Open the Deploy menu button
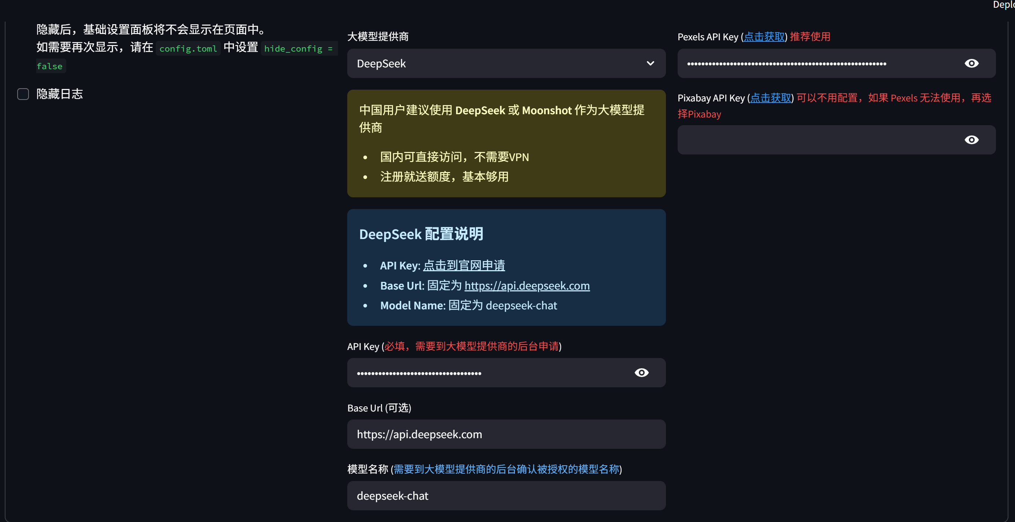Screen dimensions: 1015x522 pos(1005,5)
